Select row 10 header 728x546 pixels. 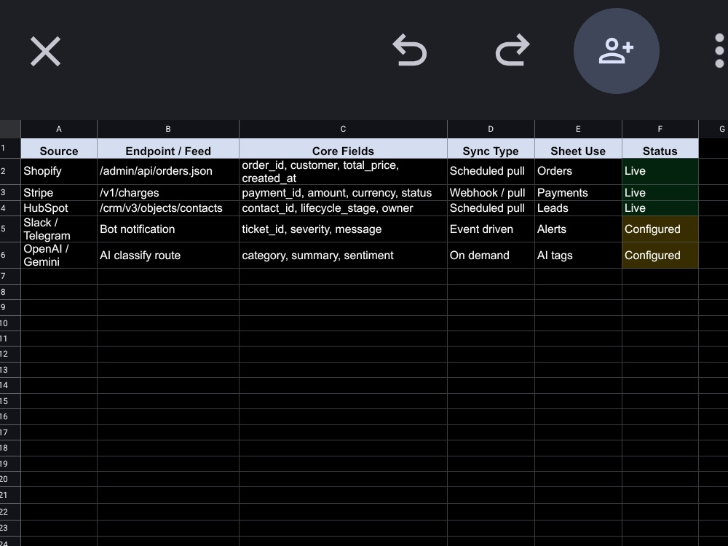tap(10, 323)
